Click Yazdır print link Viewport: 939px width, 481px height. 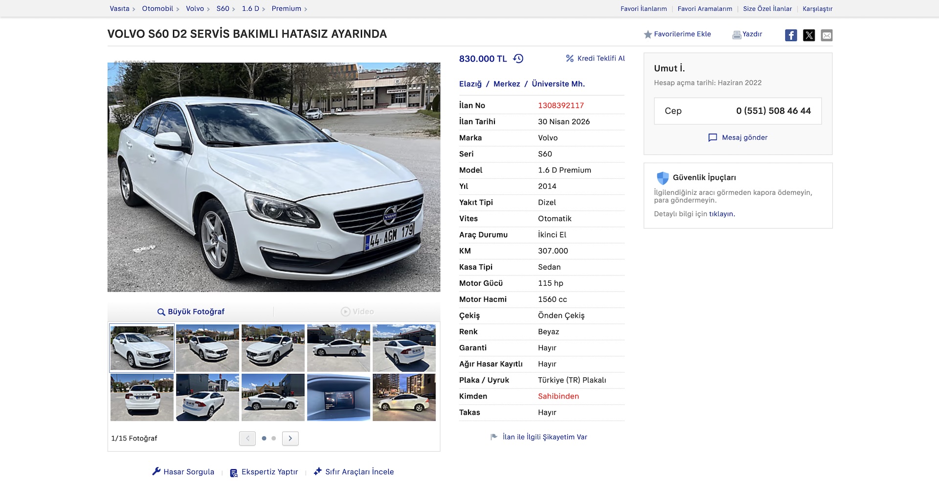752,34
